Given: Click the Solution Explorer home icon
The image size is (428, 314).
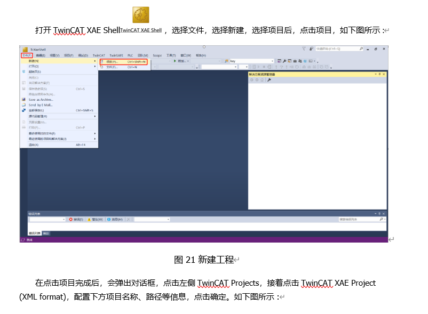Looking at the screenshot, I should [262, 80].
